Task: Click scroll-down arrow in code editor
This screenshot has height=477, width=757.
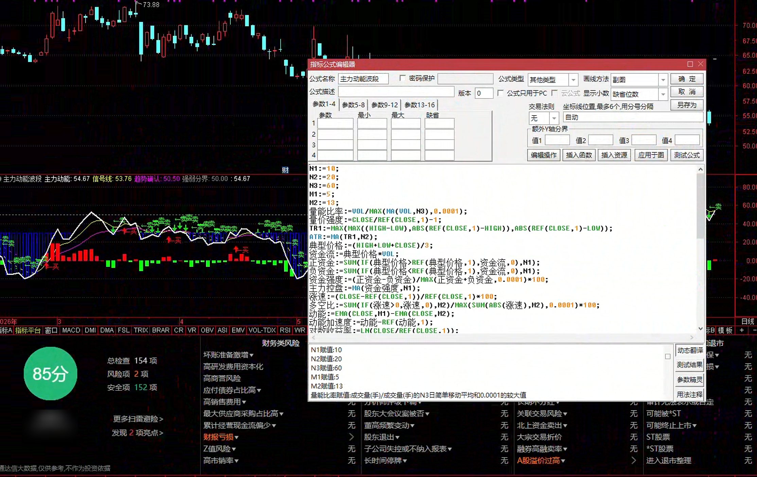Action: click(701, 329)
